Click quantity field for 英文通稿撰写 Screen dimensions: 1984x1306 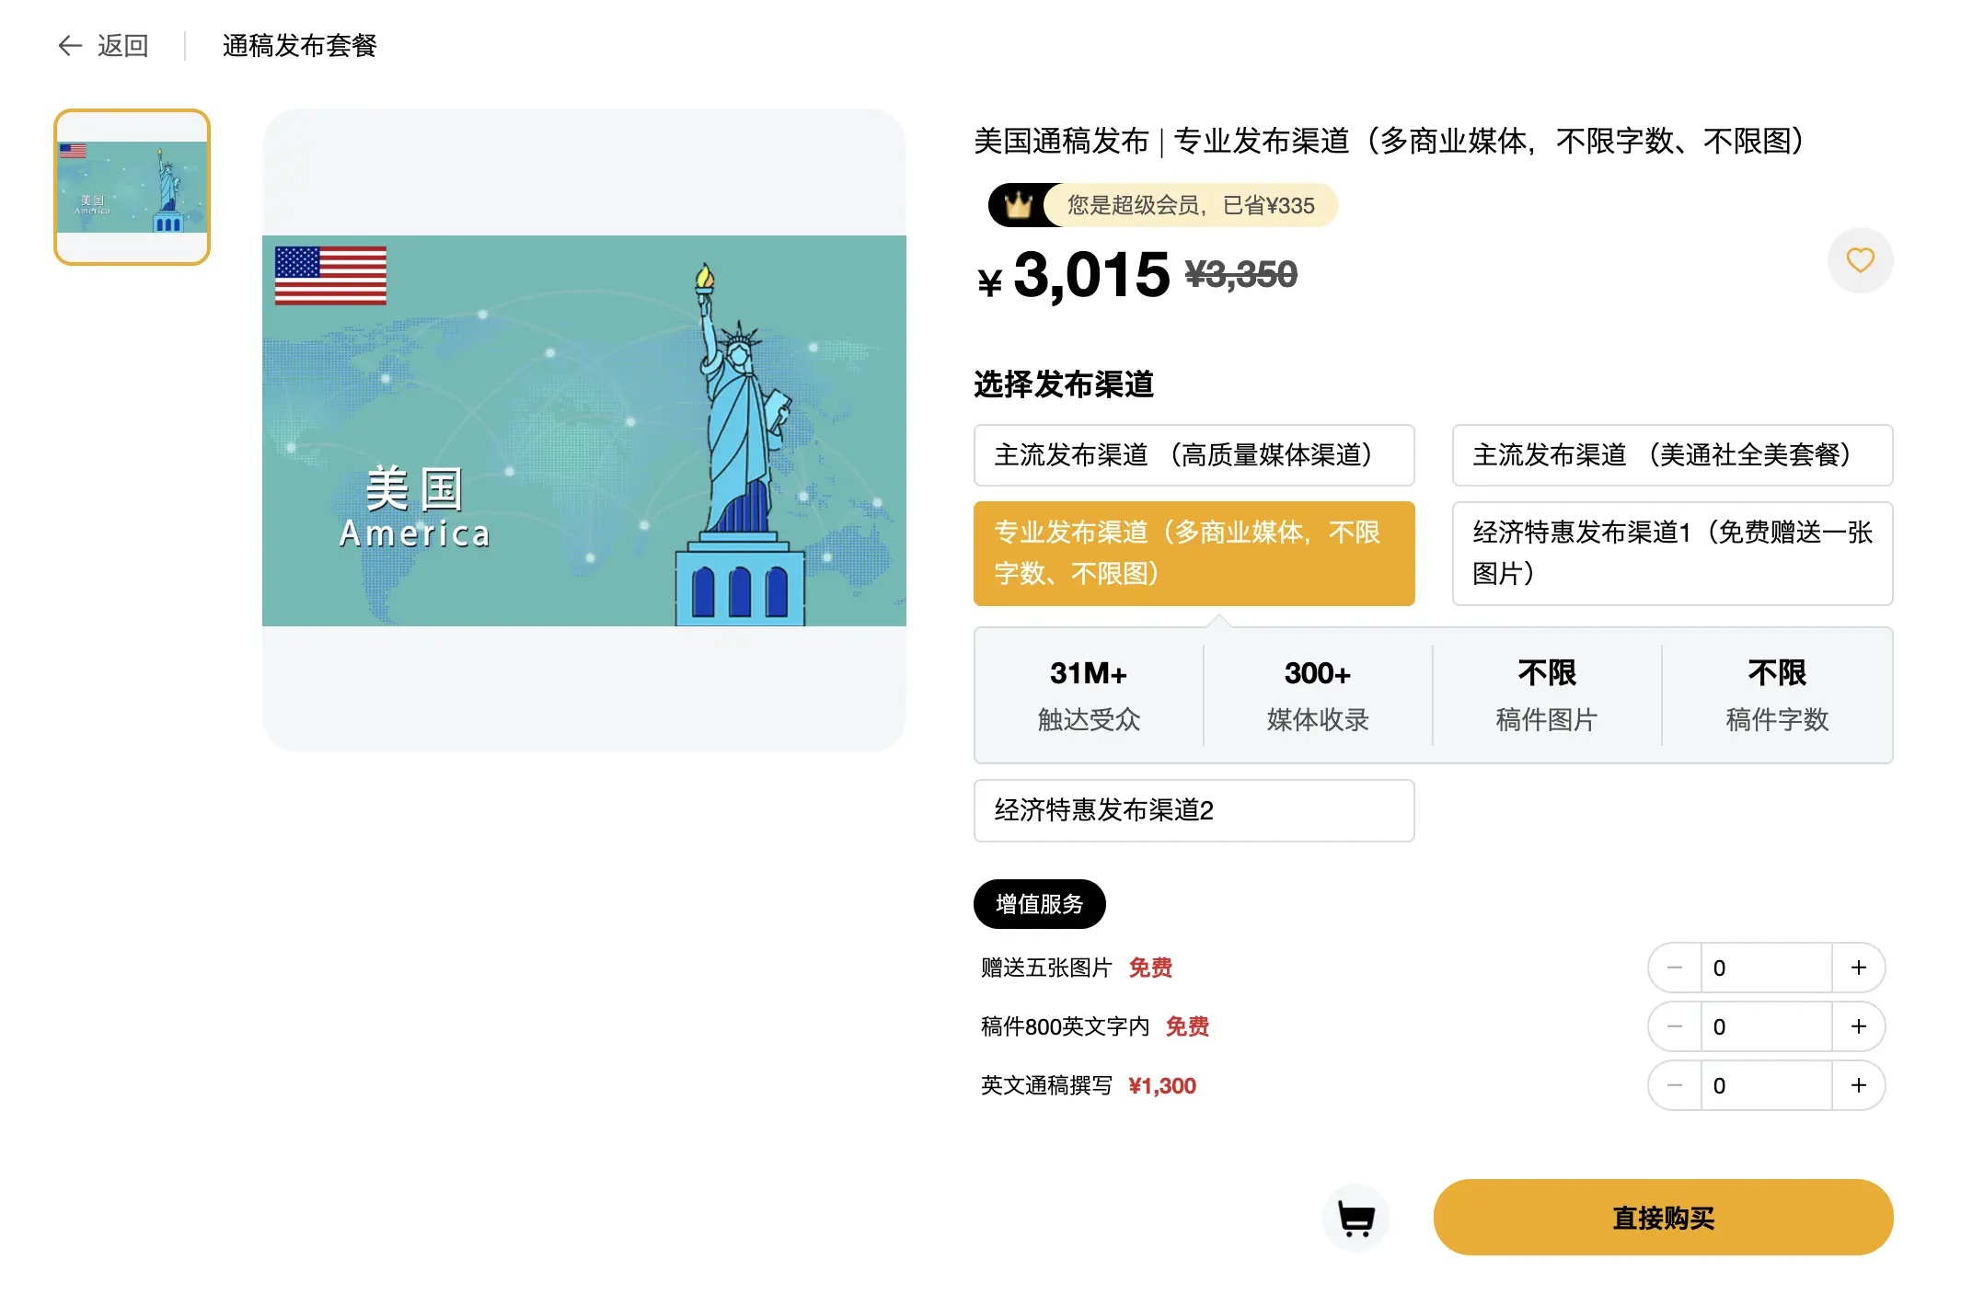coord(1766,1085)
